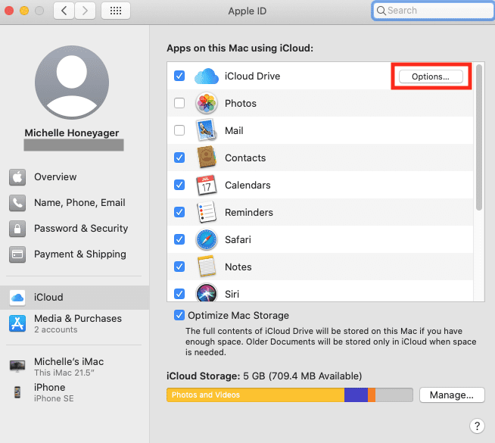Go back with the left arrow button
The height and width of the screenshot is (443, 495).
[x=64, y=11]
